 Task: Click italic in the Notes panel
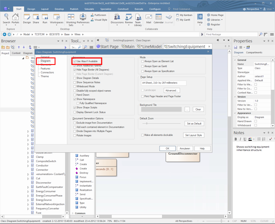(x=240, y=139)
